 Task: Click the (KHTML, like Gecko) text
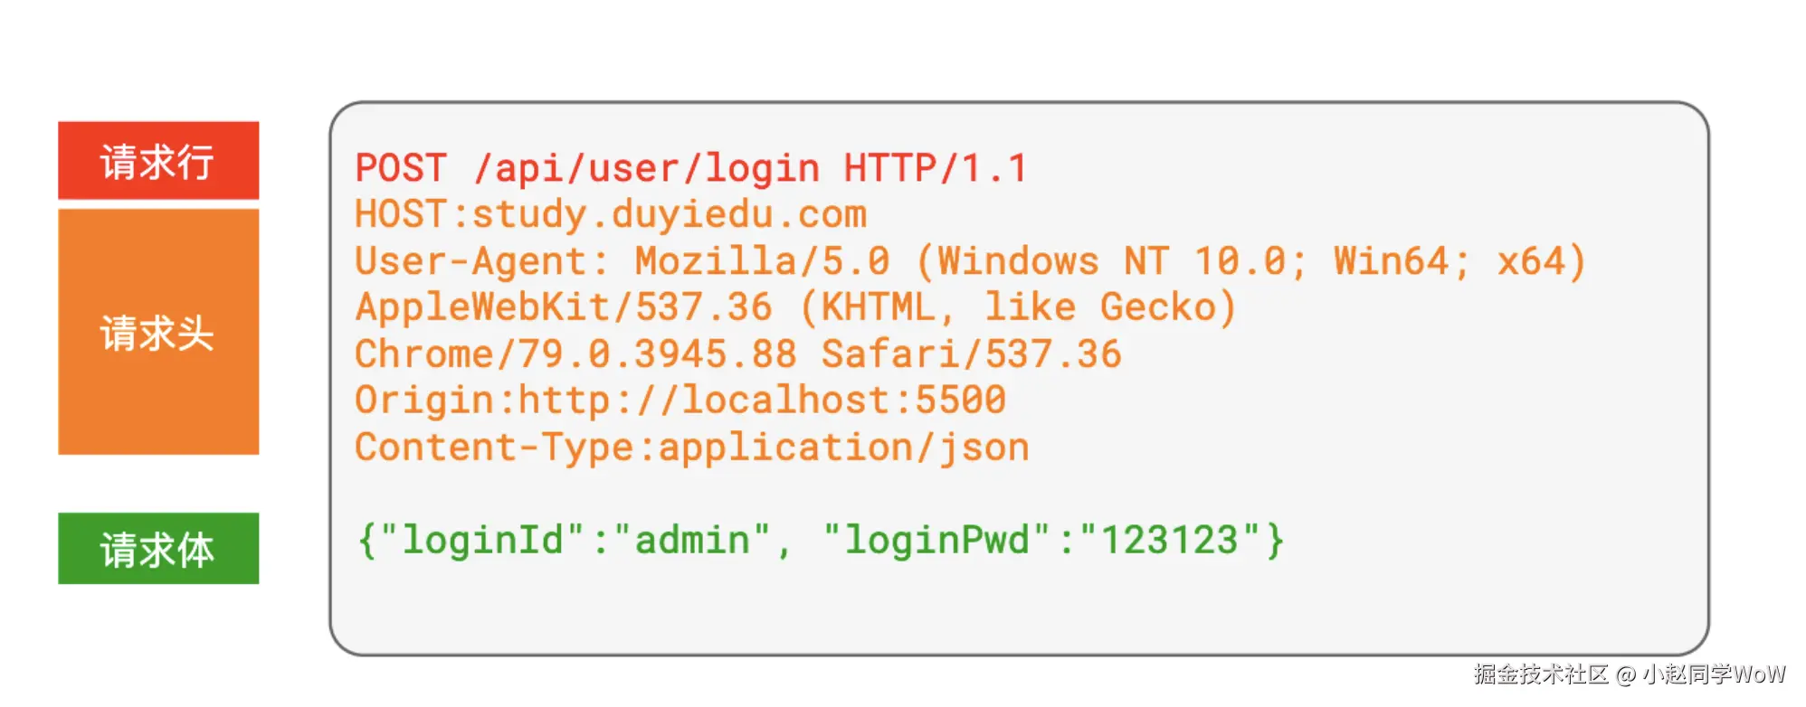click(1018, 307)
